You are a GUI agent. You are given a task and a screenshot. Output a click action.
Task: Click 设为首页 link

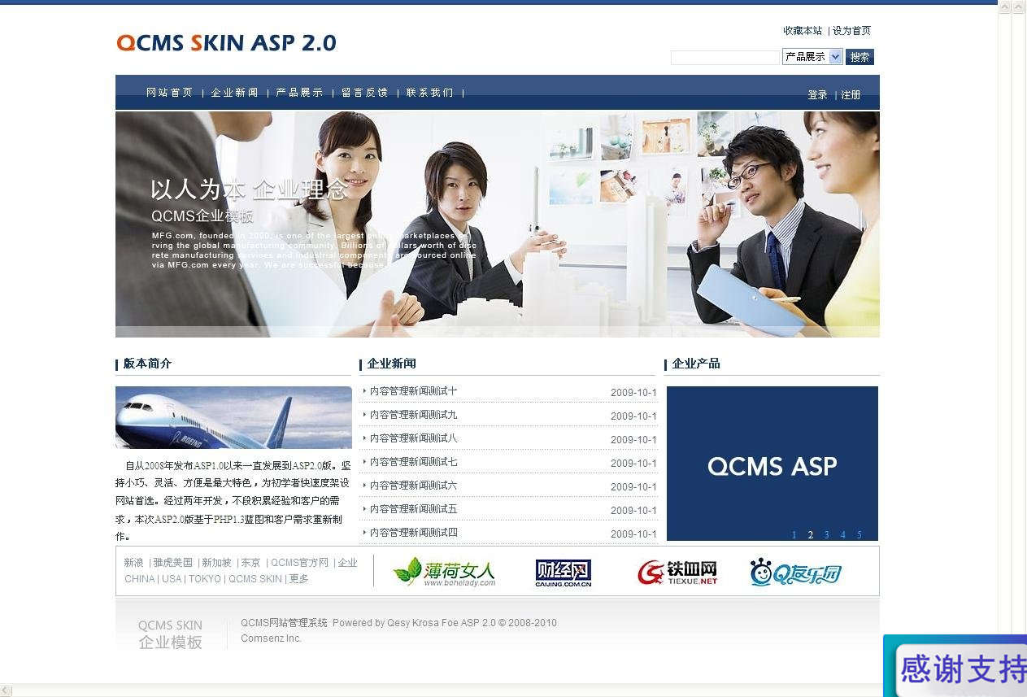click(851, 31)
